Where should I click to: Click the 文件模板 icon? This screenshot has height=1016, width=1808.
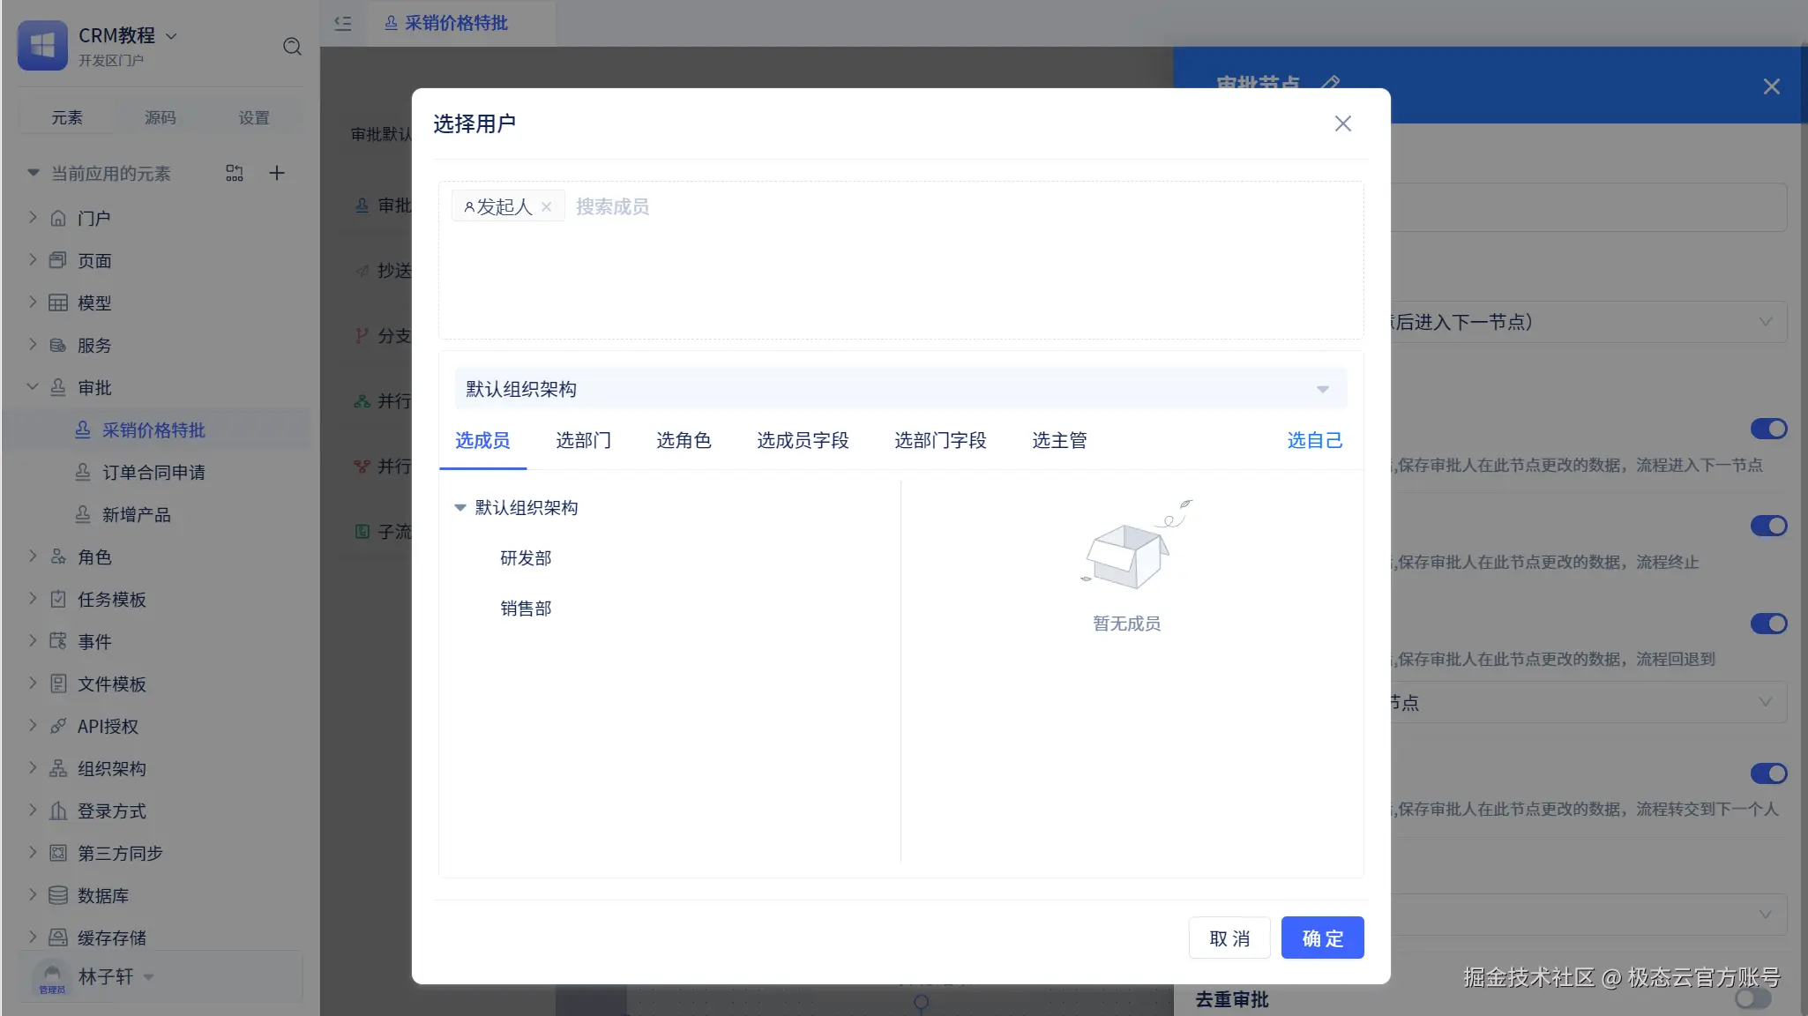click(57, 684)
